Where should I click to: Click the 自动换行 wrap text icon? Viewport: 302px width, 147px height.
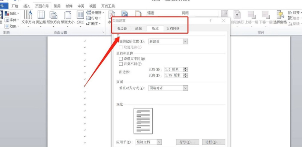[x=237, y=15]
